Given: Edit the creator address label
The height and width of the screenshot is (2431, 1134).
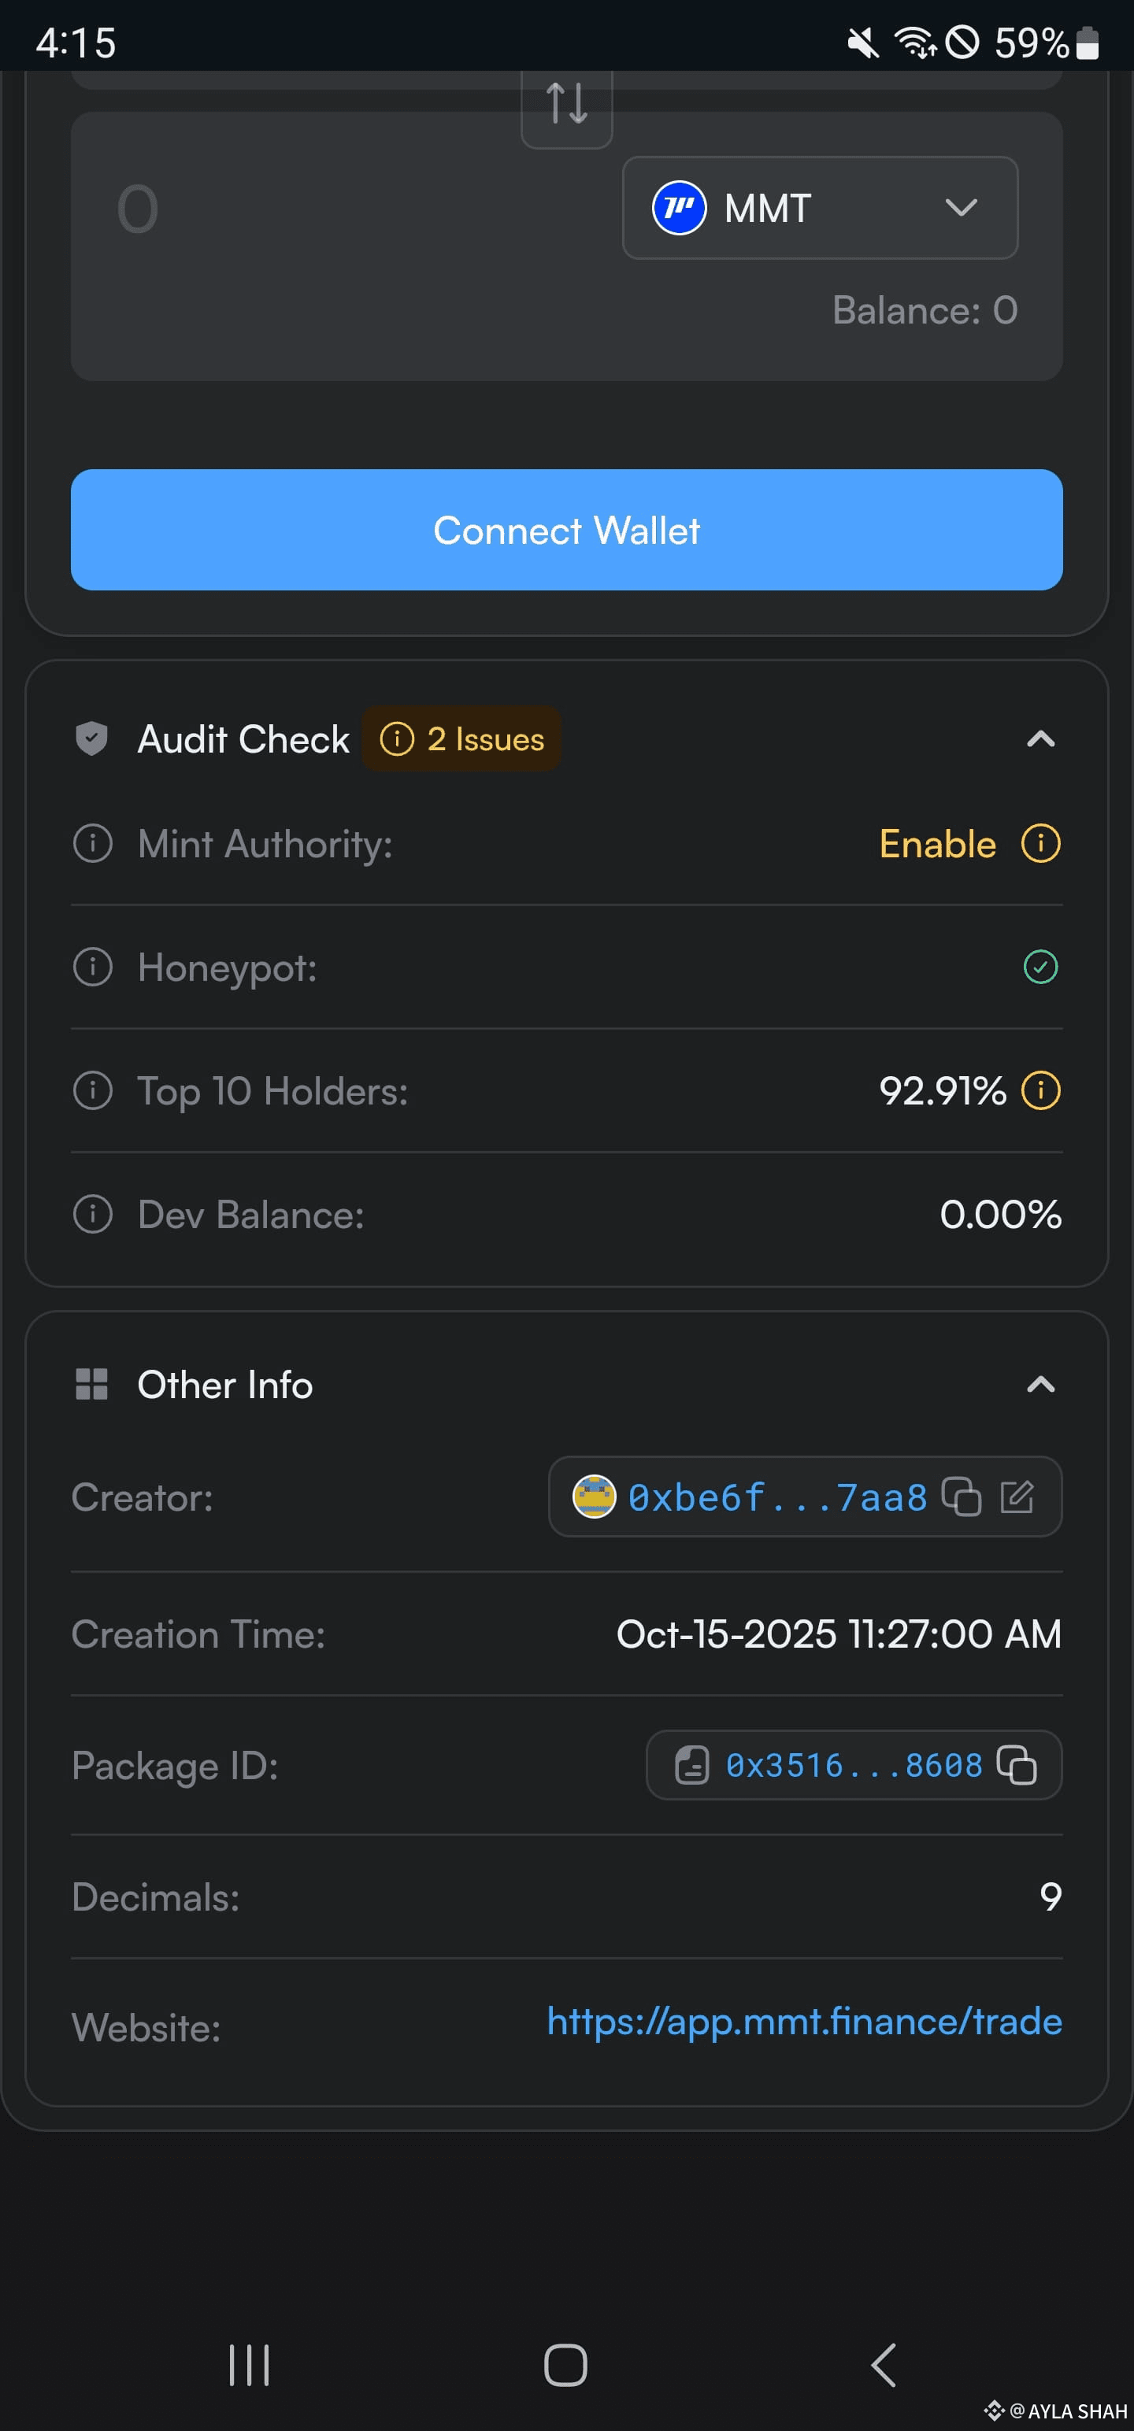Looking at the screenshot, I should 1017,1497.
